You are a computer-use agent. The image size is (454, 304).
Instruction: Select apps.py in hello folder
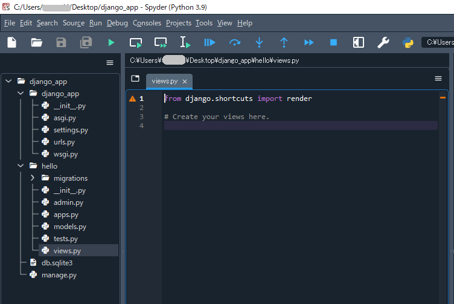[x=66, y=215]
